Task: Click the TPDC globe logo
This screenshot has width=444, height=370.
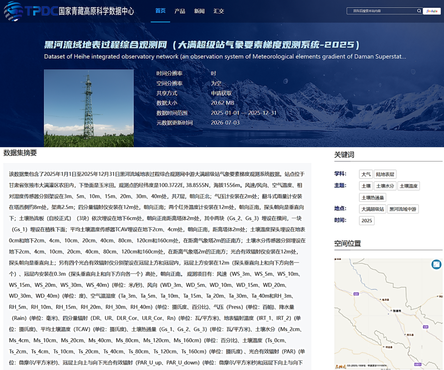Action: [13, 12]
